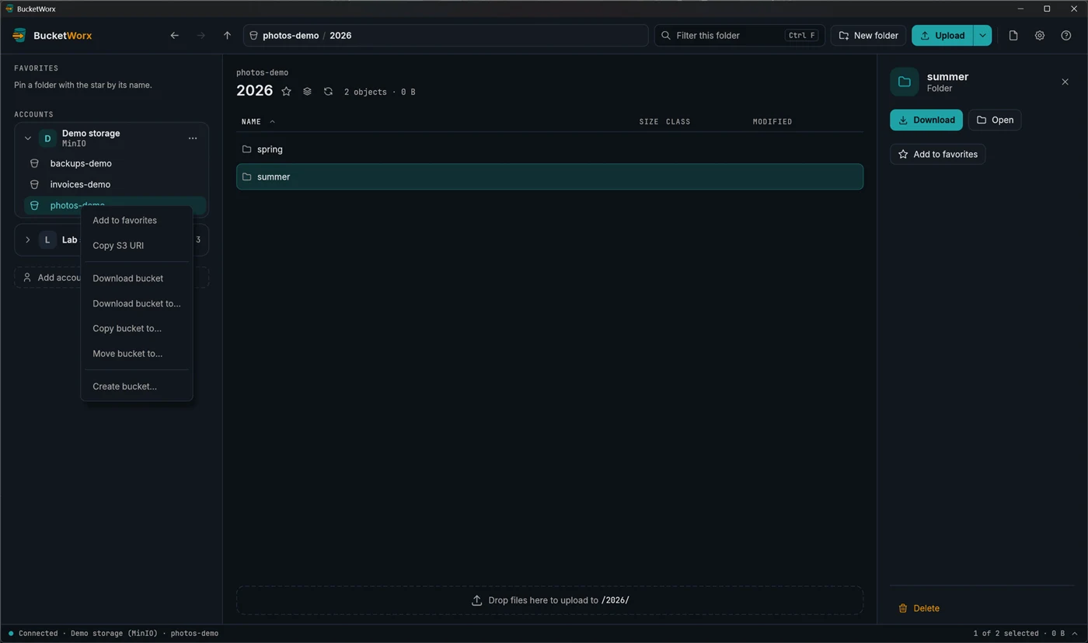Navigate up one folder level
Viewport: 1088px width, 643px height.
point(227,36)
